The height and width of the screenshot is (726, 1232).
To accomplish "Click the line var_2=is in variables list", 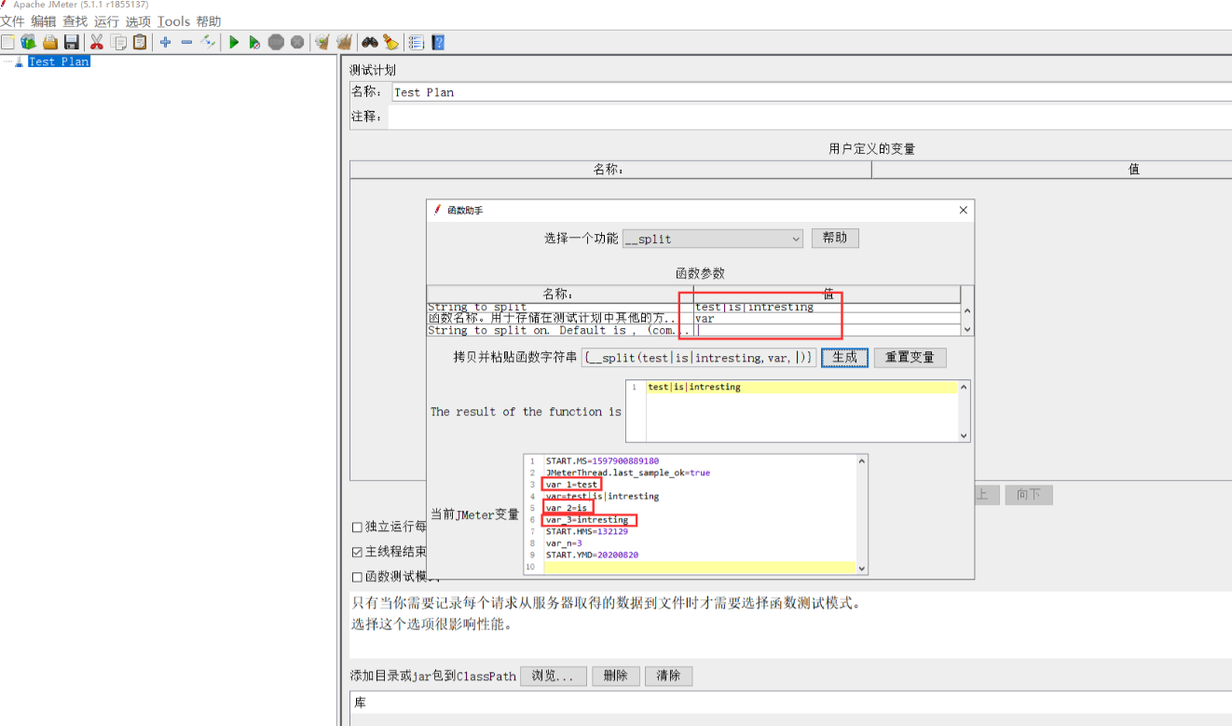I will tap(567, 508).
